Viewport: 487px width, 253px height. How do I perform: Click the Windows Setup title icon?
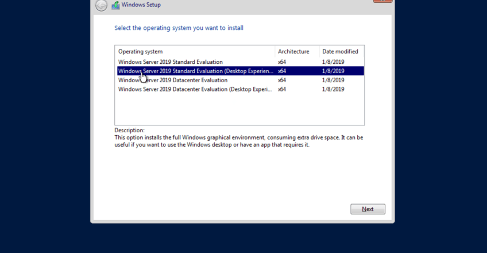115,5
